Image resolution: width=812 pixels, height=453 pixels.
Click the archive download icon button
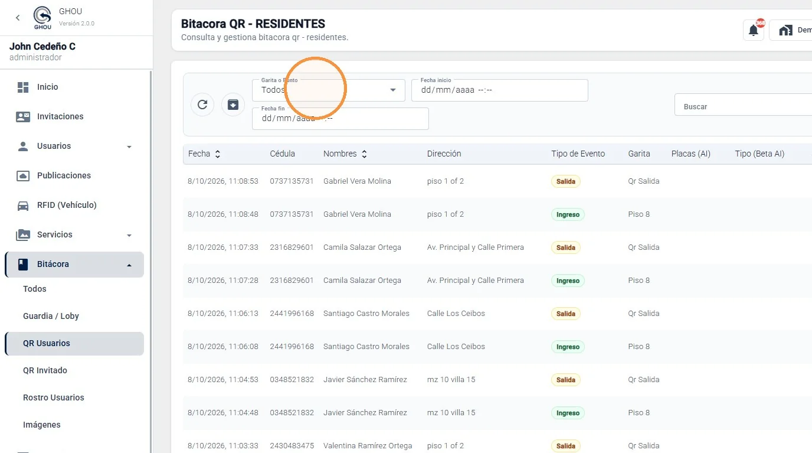click(233, 105)
